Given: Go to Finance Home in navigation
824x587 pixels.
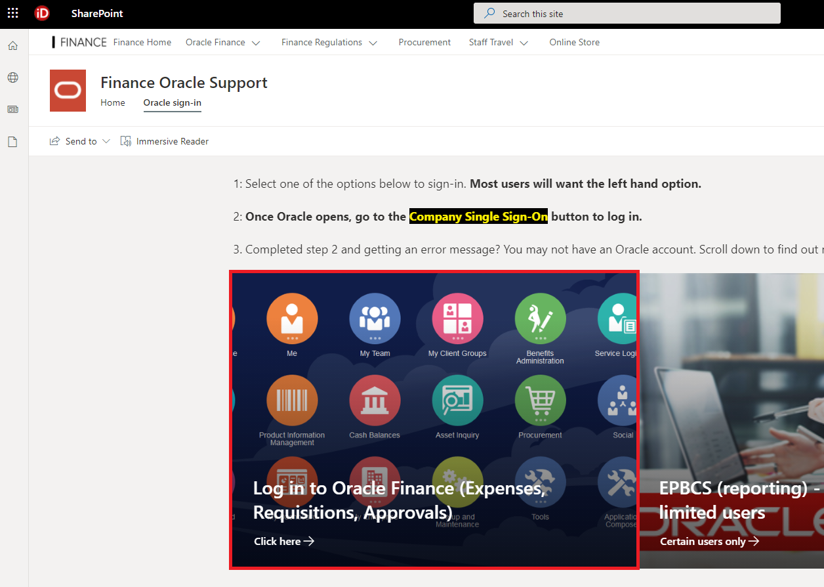Looking at the screenshot, I should click(142, 42).
